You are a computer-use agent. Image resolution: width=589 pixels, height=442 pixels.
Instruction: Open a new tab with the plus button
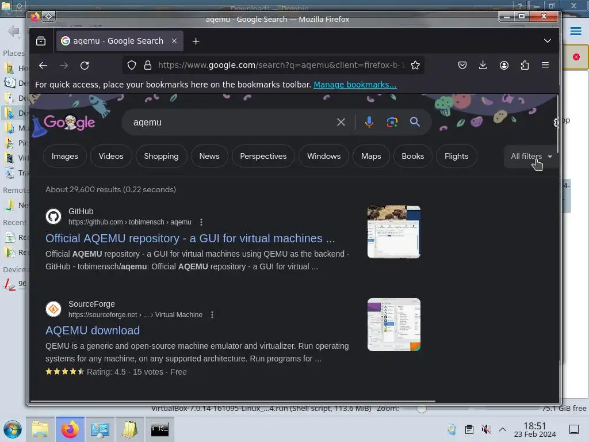[x=196, y=41]
